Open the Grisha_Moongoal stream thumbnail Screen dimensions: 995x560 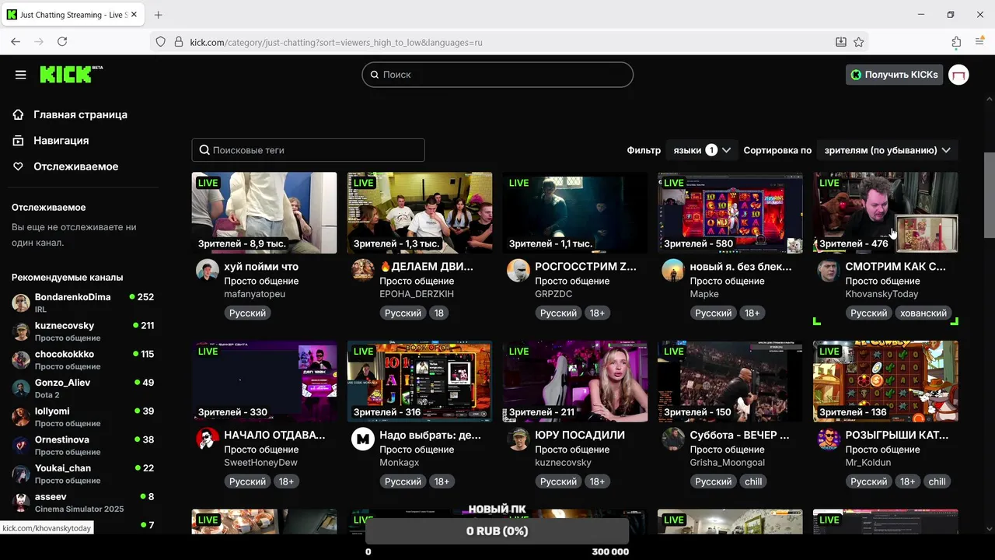[730, 381]
